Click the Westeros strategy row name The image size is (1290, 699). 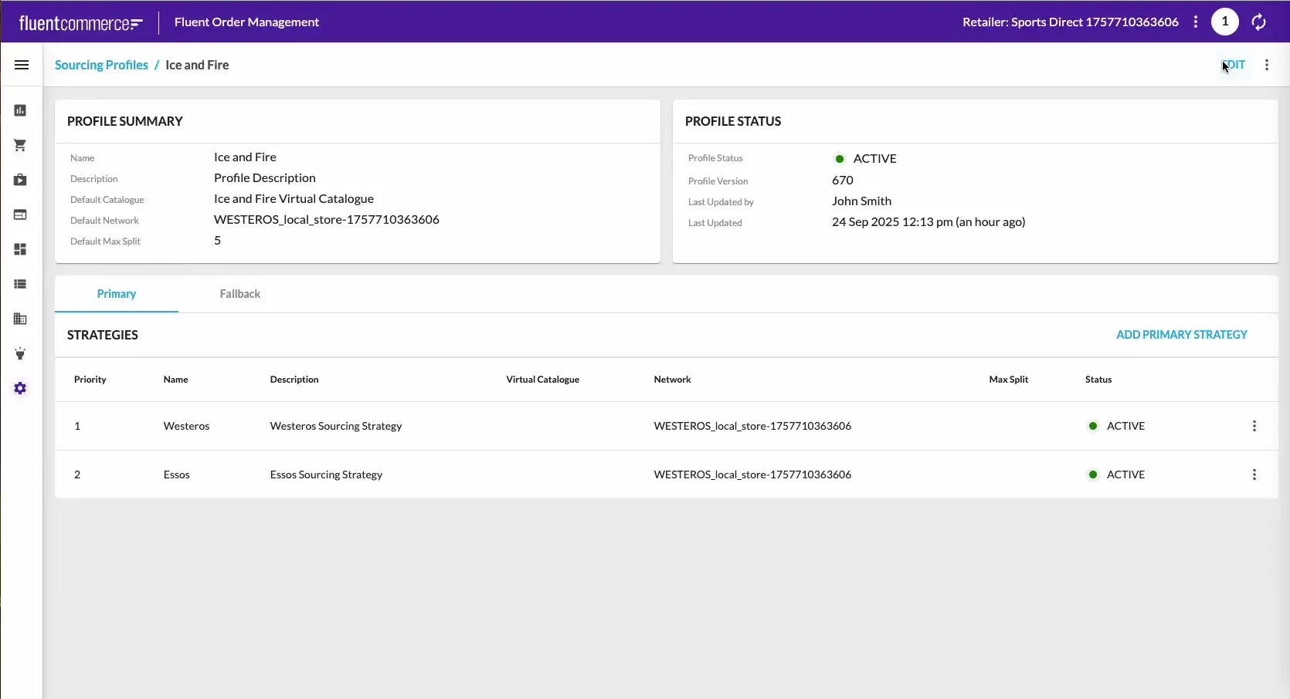pyautogui.click(x=186, y=426)
